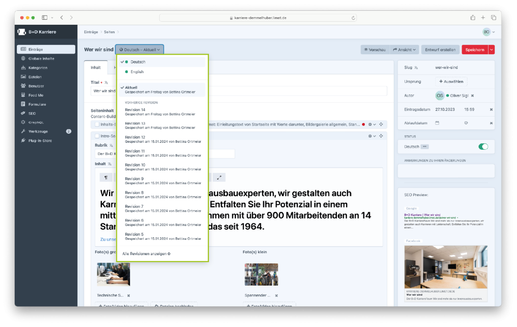Screen dimensions: 517x327
Task: Select Revision 9
Action: 162,181
